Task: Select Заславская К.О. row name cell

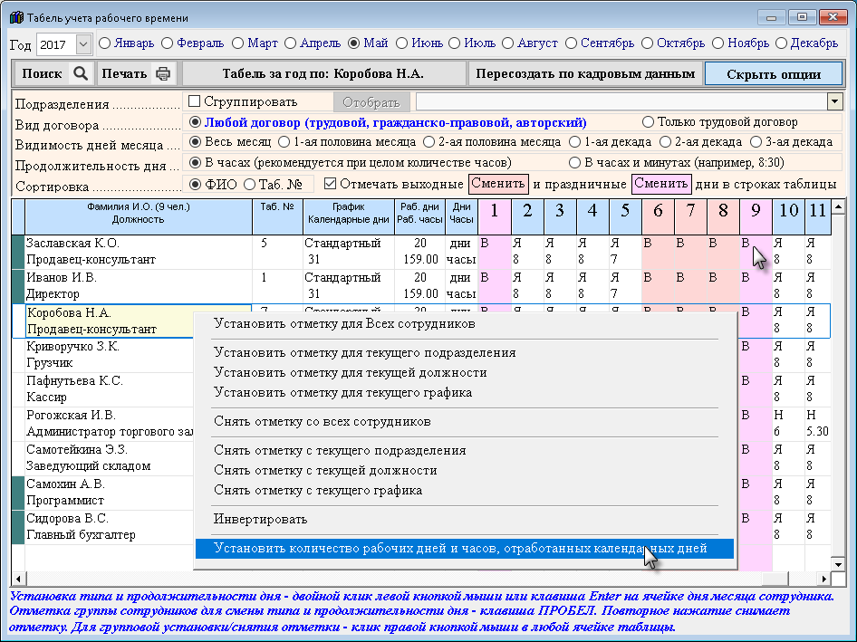Action: (139, 252)
